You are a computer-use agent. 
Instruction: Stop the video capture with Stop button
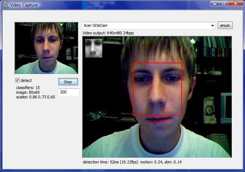click(68, 82)
